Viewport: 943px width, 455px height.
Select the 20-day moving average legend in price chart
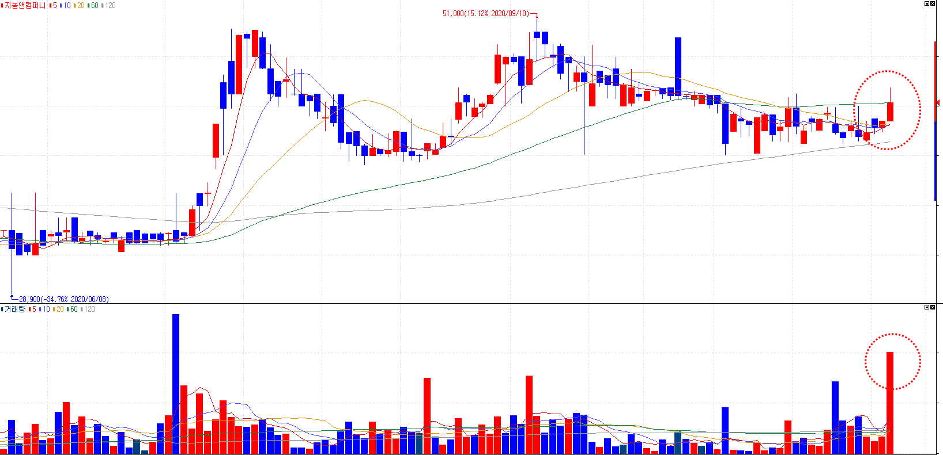(80, 5)
